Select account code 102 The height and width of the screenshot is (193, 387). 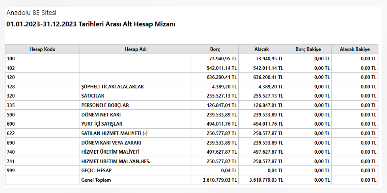(11, 68)
